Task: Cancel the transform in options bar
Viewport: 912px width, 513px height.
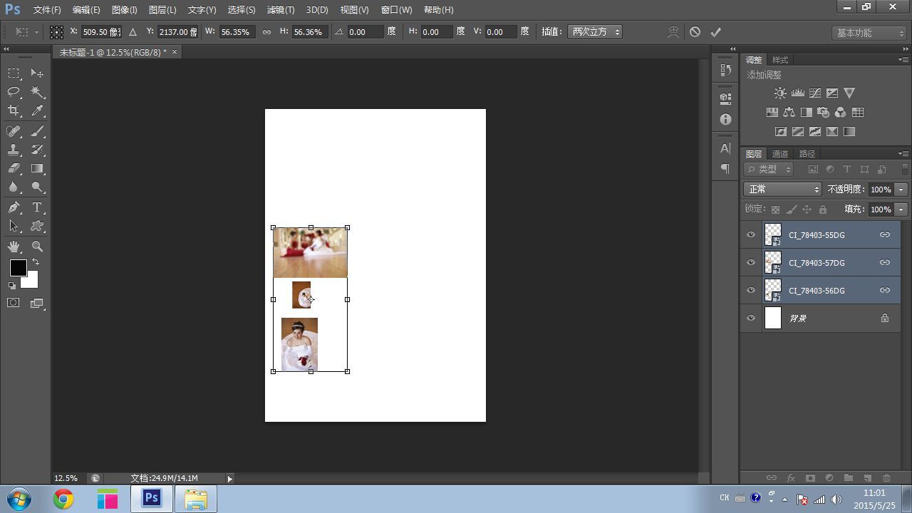Action: click(x=695, y=31)
